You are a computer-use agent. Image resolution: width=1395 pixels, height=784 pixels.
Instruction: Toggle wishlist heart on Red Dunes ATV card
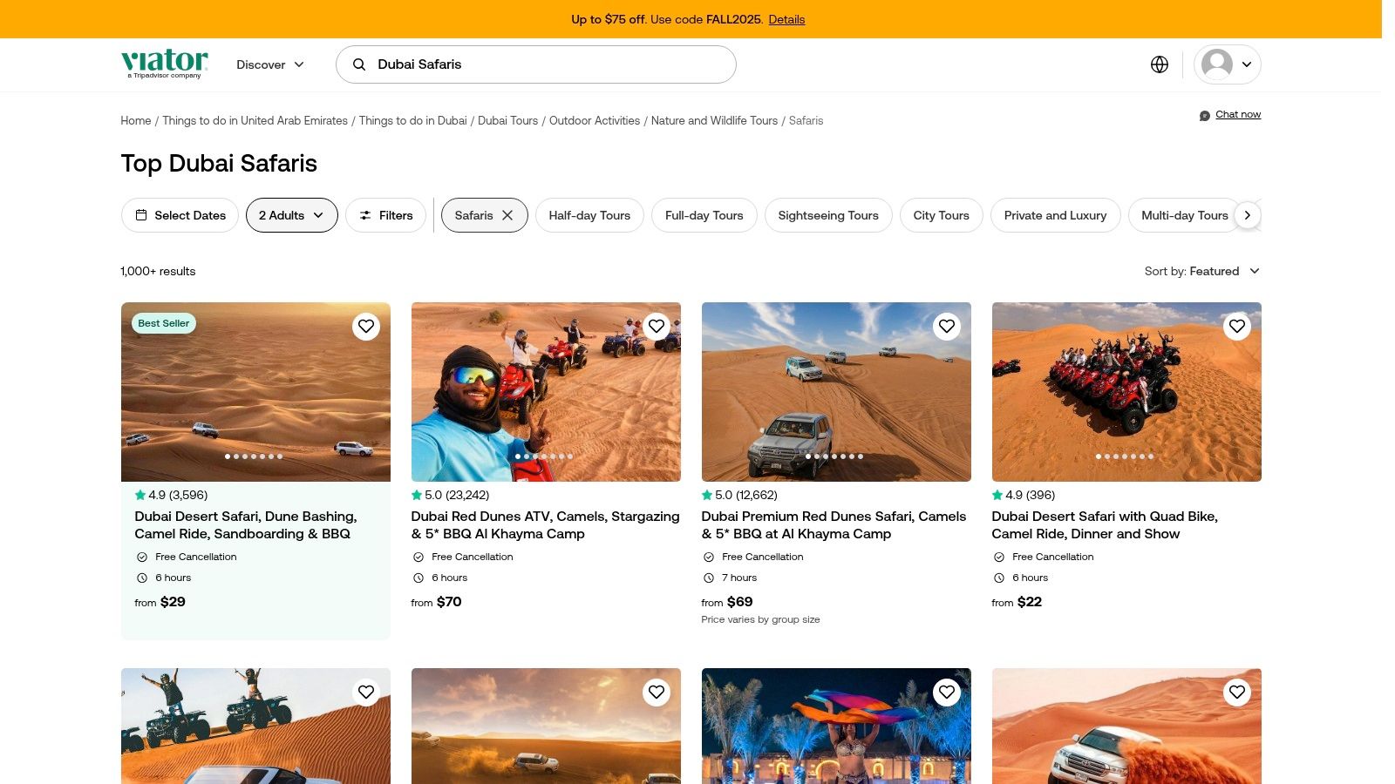657,326
